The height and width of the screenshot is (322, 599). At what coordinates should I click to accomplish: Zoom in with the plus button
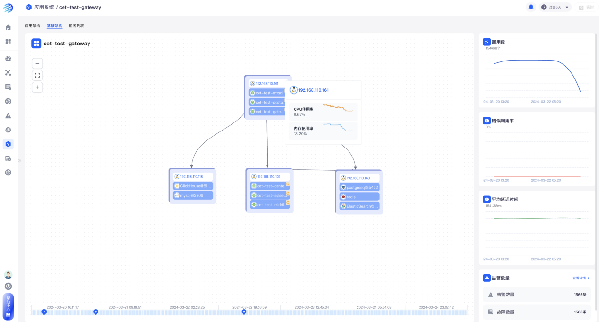point(37,87)
